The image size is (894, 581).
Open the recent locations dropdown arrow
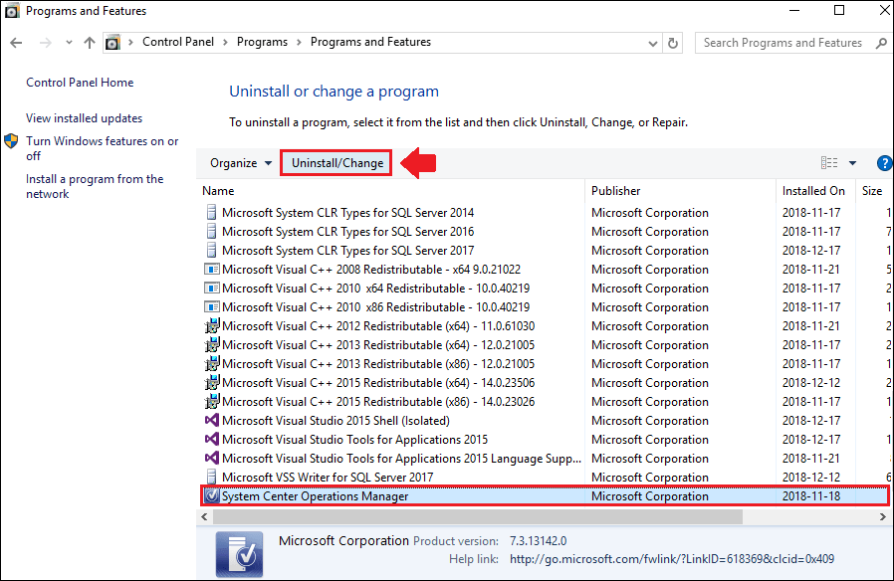(69, 43)
